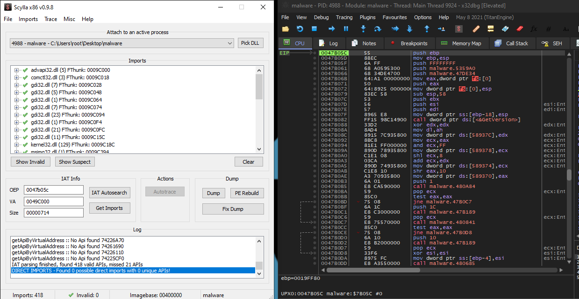Click the Trace over icon
The height and width of the screenshot is (299, 579).
pyautogui.click(x=410, y=29)
